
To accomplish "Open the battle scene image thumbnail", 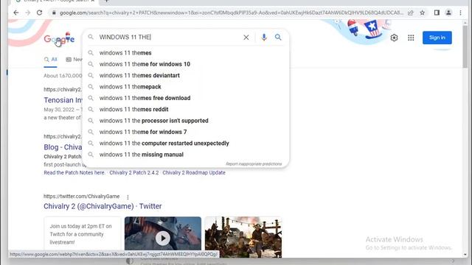I will pos(243,237).
